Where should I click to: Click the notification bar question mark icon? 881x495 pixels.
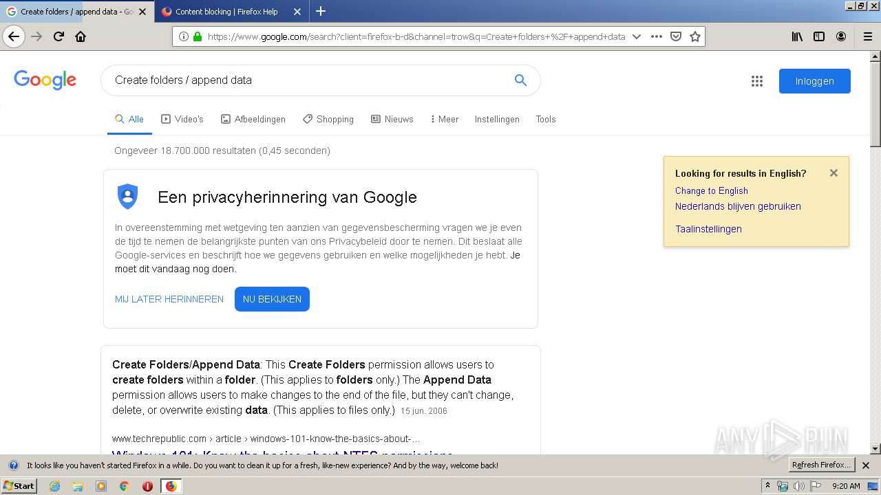13,465
